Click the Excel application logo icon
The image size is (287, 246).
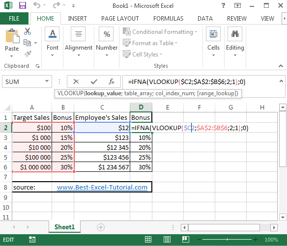(8, 5)
